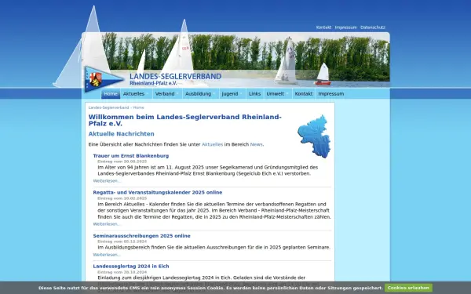This screenshot has width=471, height=294.
Task: Open the Home menu tab
Action: tap(111, 93)
